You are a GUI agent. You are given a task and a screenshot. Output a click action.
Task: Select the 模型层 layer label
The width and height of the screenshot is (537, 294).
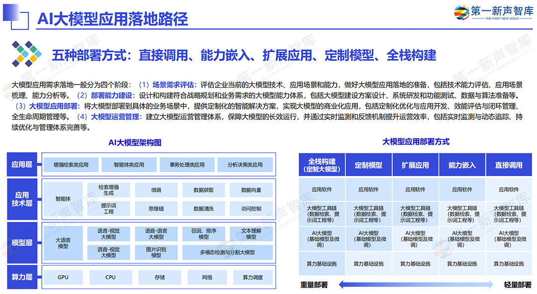pos(22,243)
